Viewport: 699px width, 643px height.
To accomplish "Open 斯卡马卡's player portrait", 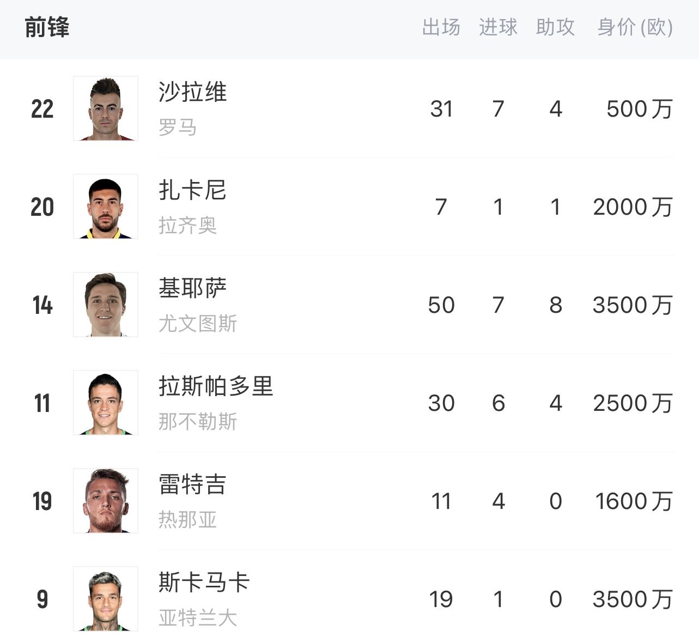I will click(x=105, y=599).
